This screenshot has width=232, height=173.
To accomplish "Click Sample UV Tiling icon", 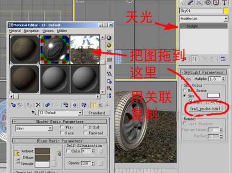I will click(x=109, y=59).
